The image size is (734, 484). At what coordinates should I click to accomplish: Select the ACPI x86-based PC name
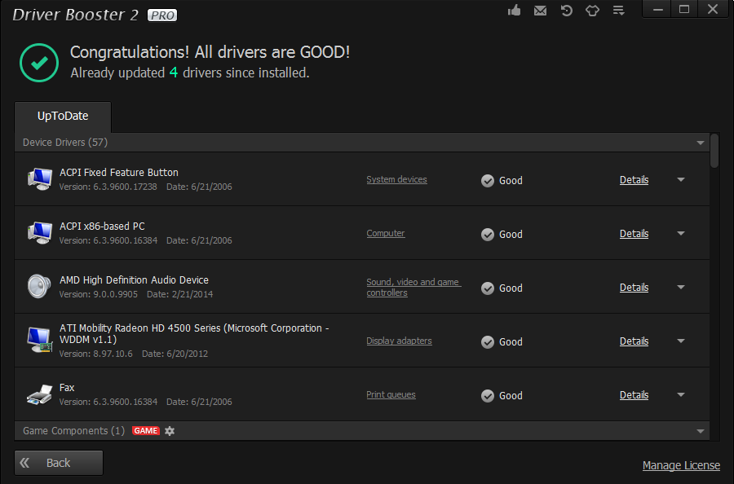pos(102,227)
